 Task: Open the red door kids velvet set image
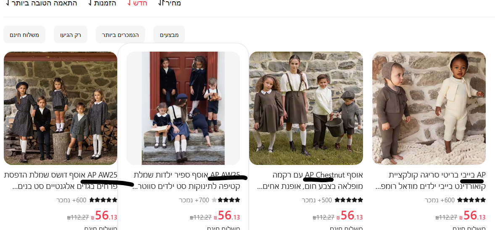pyautogui.click(x=183, y=108)
